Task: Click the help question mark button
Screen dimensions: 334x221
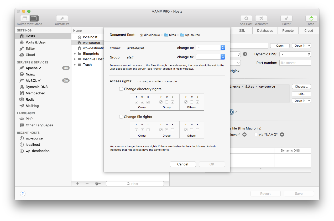Action: (x=23, y=194)
